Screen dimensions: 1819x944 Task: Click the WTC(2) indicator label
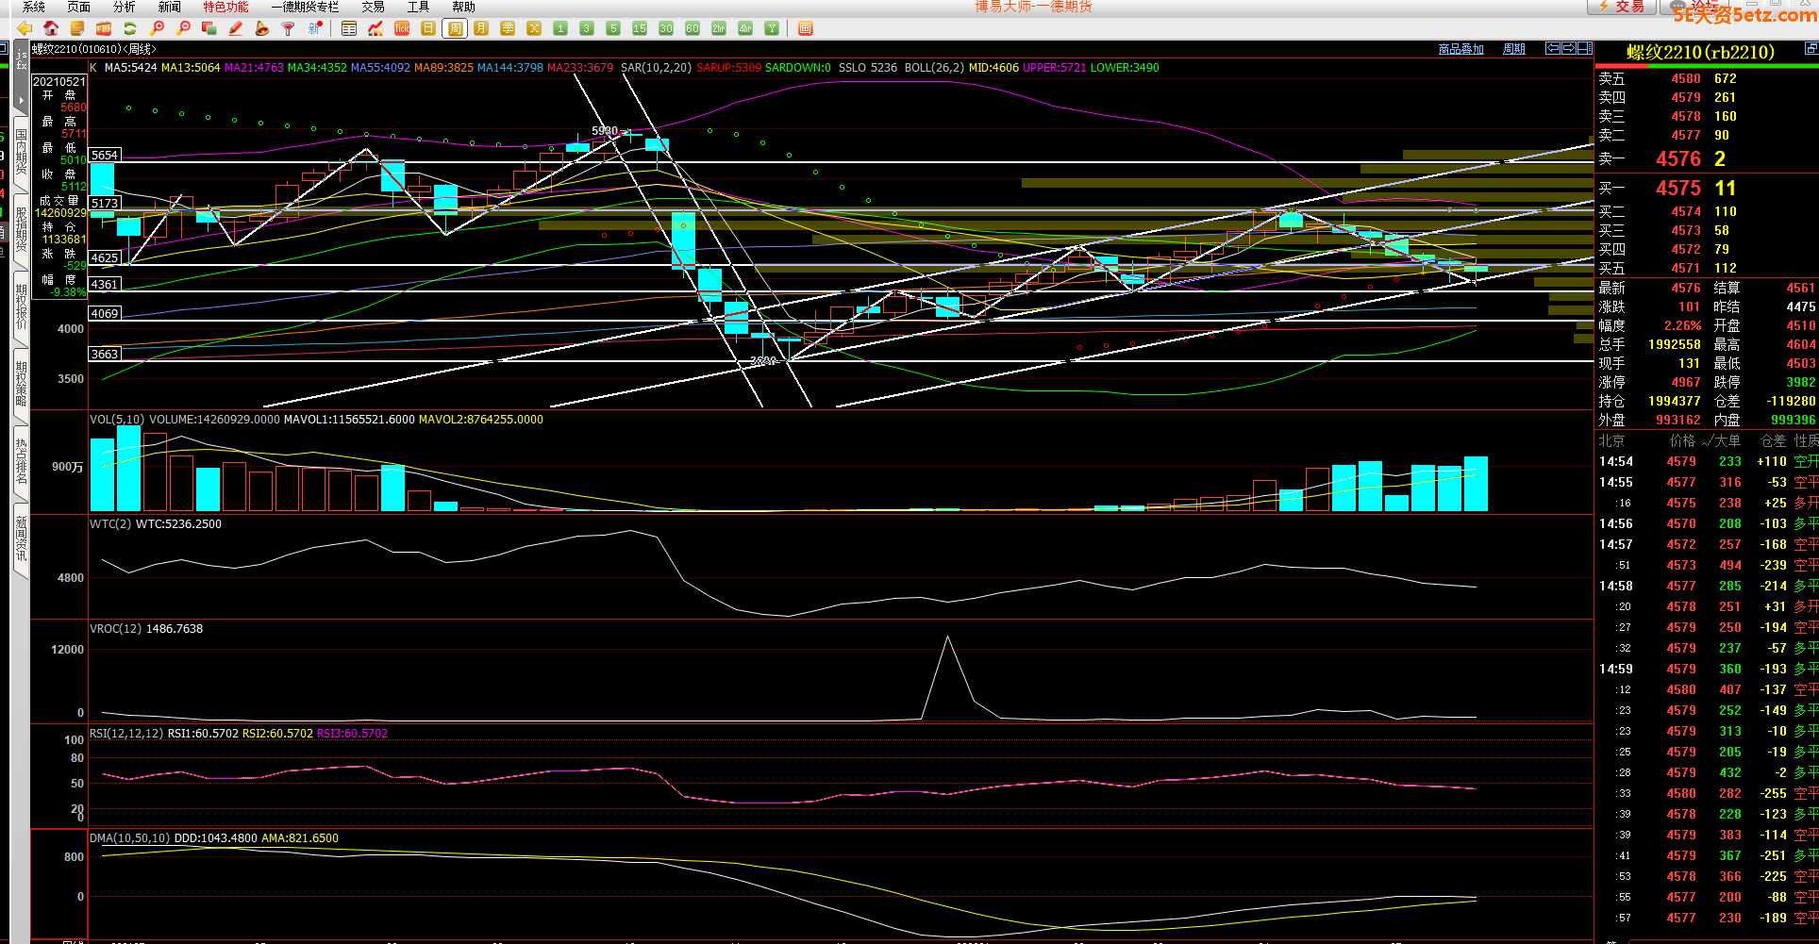pyautogui.click(x=110, y=524)
